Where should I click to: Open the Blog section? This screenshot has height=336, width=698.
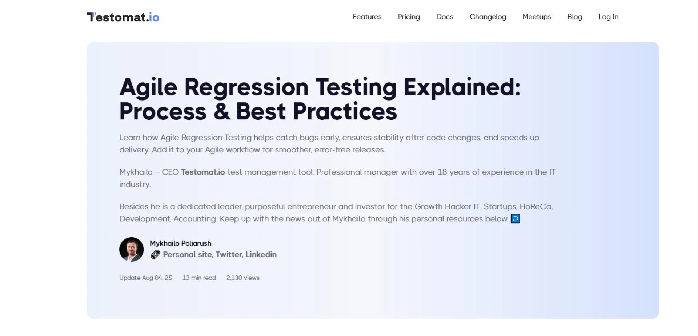click(x=574, y=17)
